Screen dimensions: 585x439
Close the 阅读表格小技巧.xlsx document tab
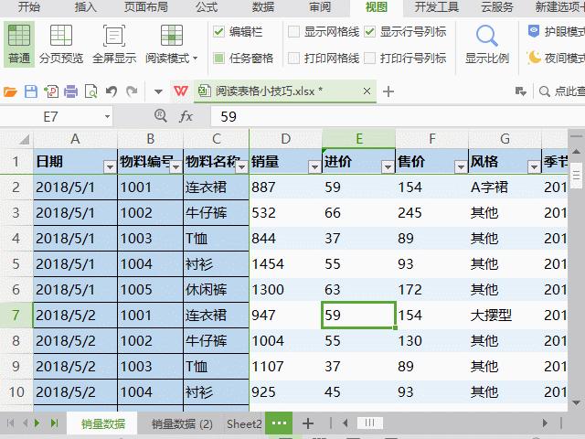click(x=367, y=91)
